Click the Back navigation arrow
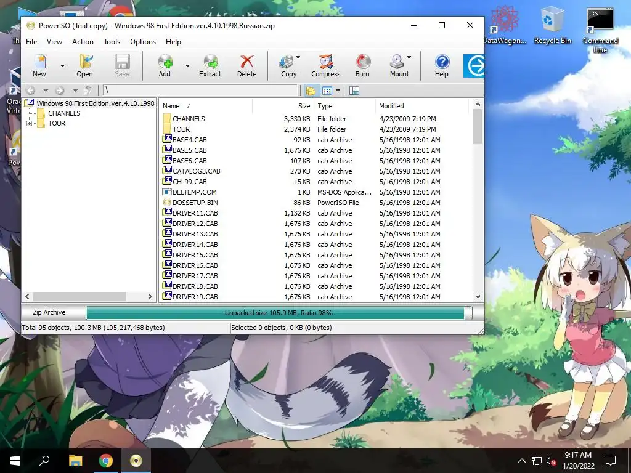 (x=31, y=91)
